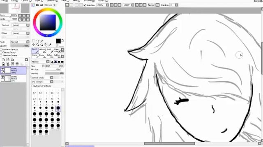
Task: Swap foreground and background colors
Action: click(62, 40)
